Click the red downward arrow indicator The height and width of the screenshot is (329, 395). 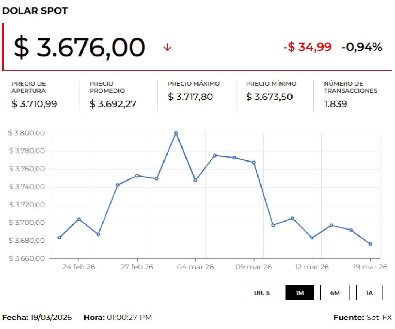(x=168, y=47)
